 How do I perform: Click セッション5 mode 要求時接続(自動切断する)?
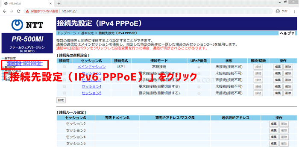[159, 93]
